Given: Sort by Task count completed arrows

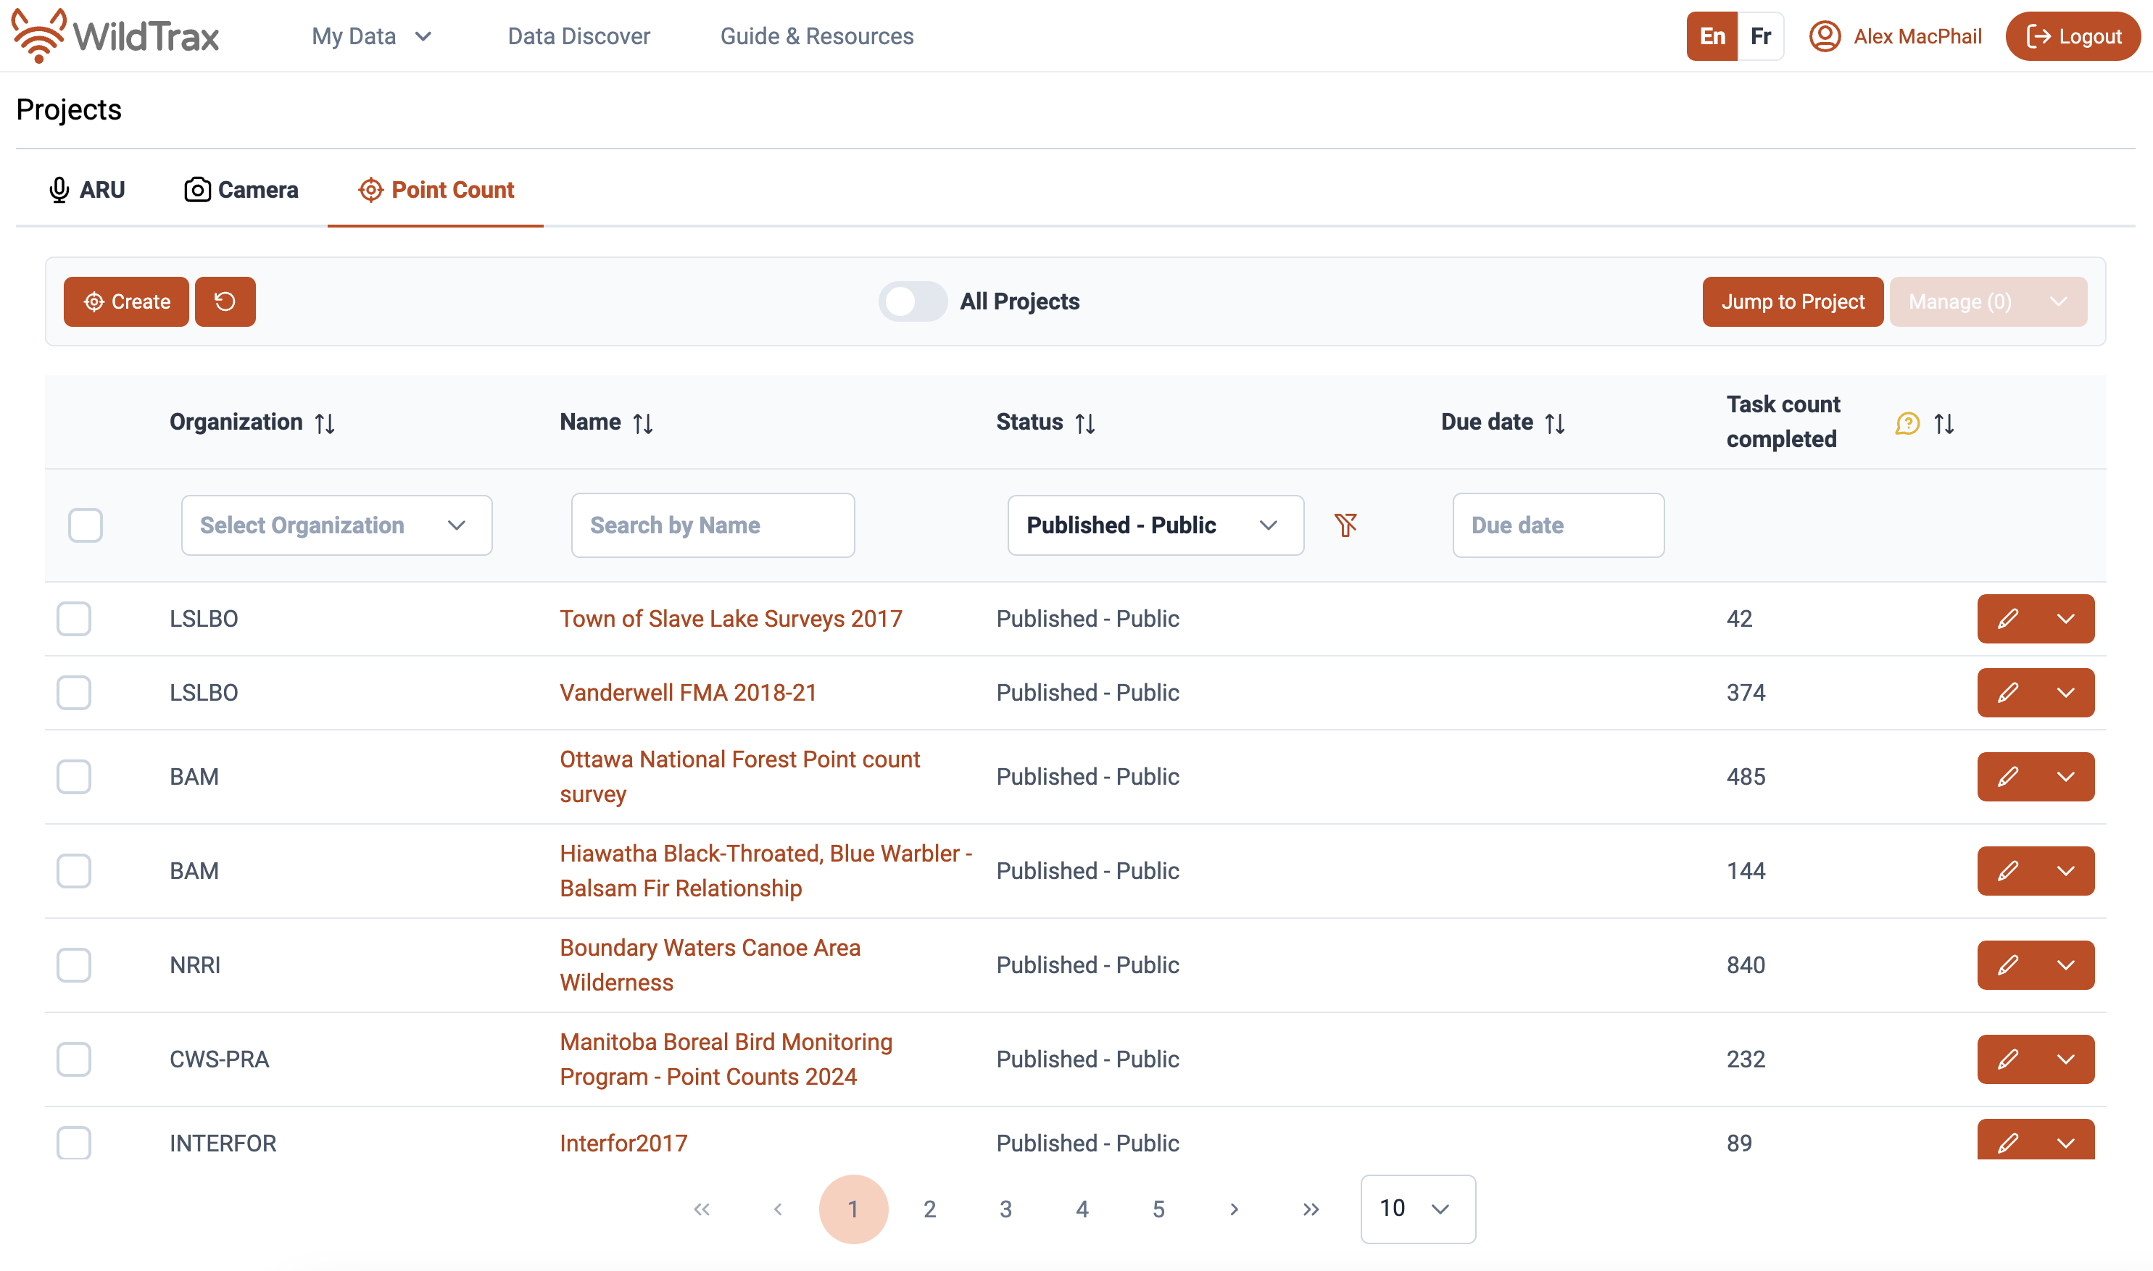Looking at the screenshot, I should click(x=1944, y=423).
